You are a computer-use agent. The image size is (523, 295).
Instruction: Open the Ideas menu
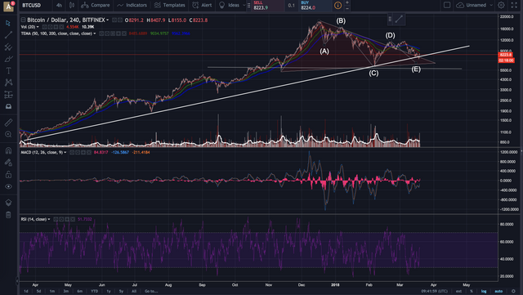229,5
